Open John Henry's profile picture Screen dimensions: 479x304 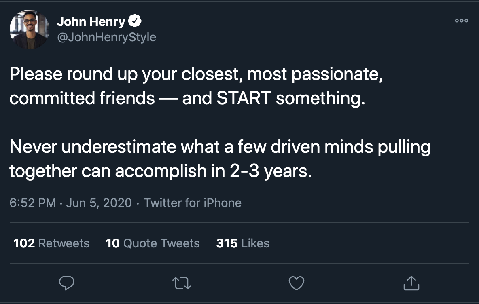click(x=29, y=29)
